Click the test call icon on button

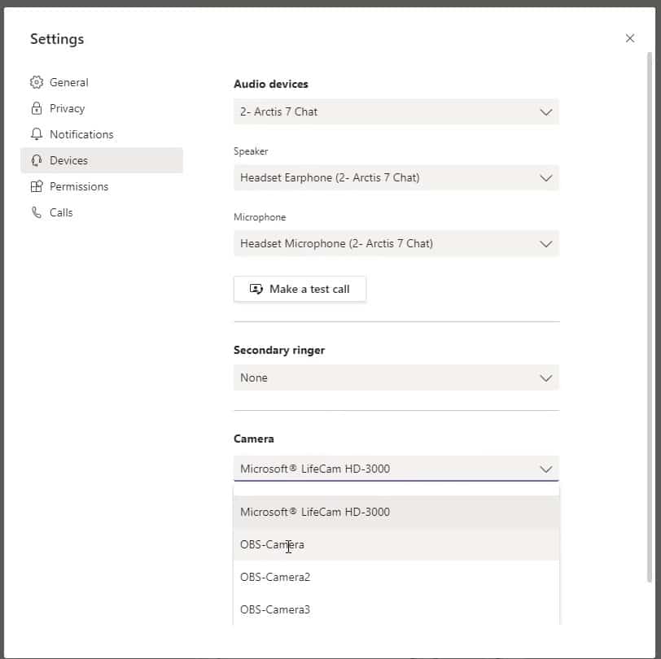(256, 289)
